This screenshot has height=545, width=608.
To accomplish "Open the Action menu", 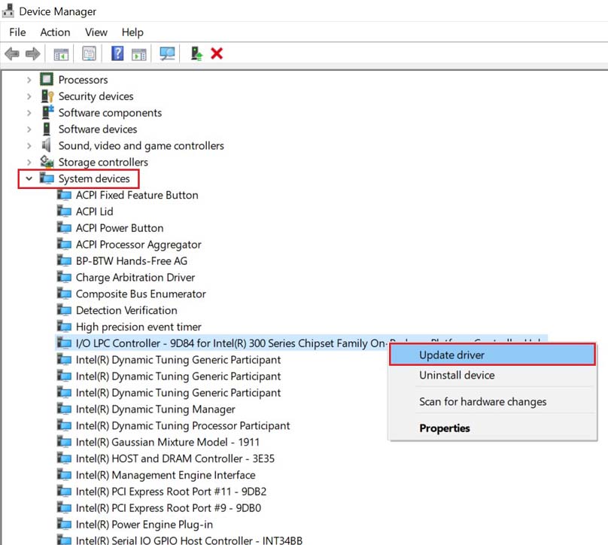I will pyautogui.click(x=55, y=32).
